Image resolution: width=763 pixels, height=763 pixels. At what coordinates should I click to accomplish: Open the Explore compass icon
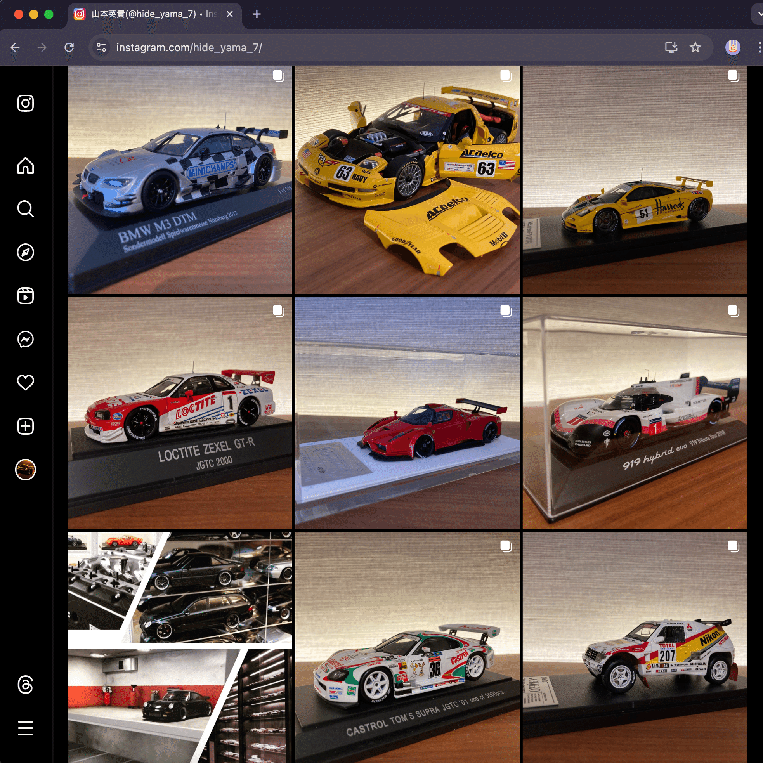point(25,252)
